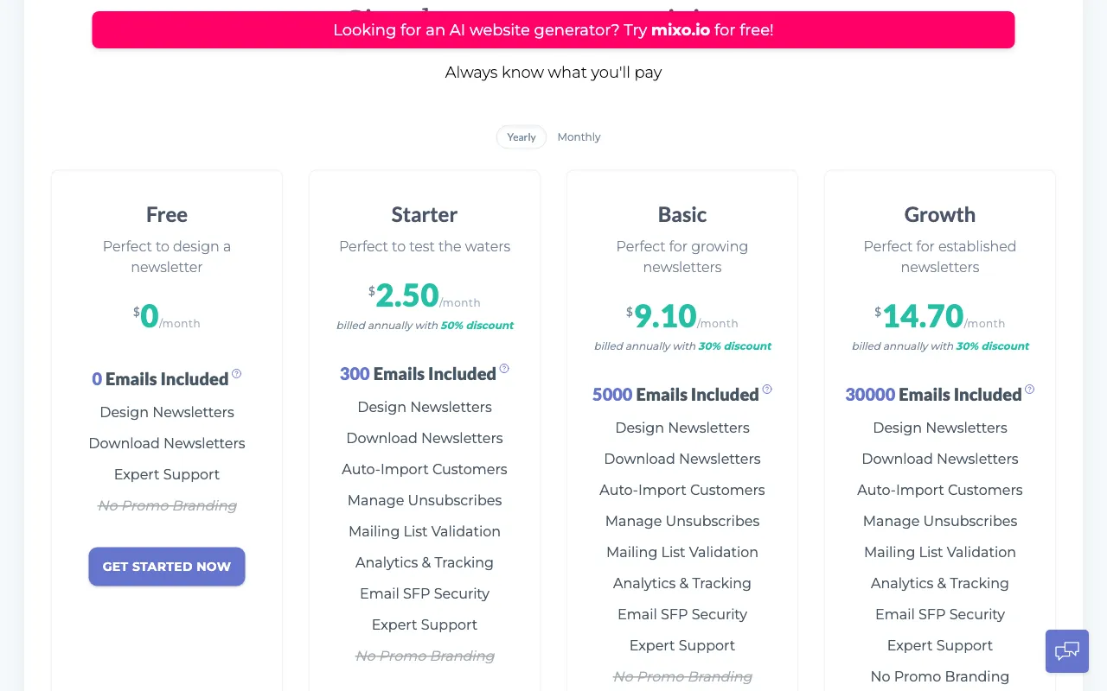Viewport: 1107px width, 691px height.
Task: Click struck-through 'No Promo Branding' in Starter
Action: coord(425,656)
